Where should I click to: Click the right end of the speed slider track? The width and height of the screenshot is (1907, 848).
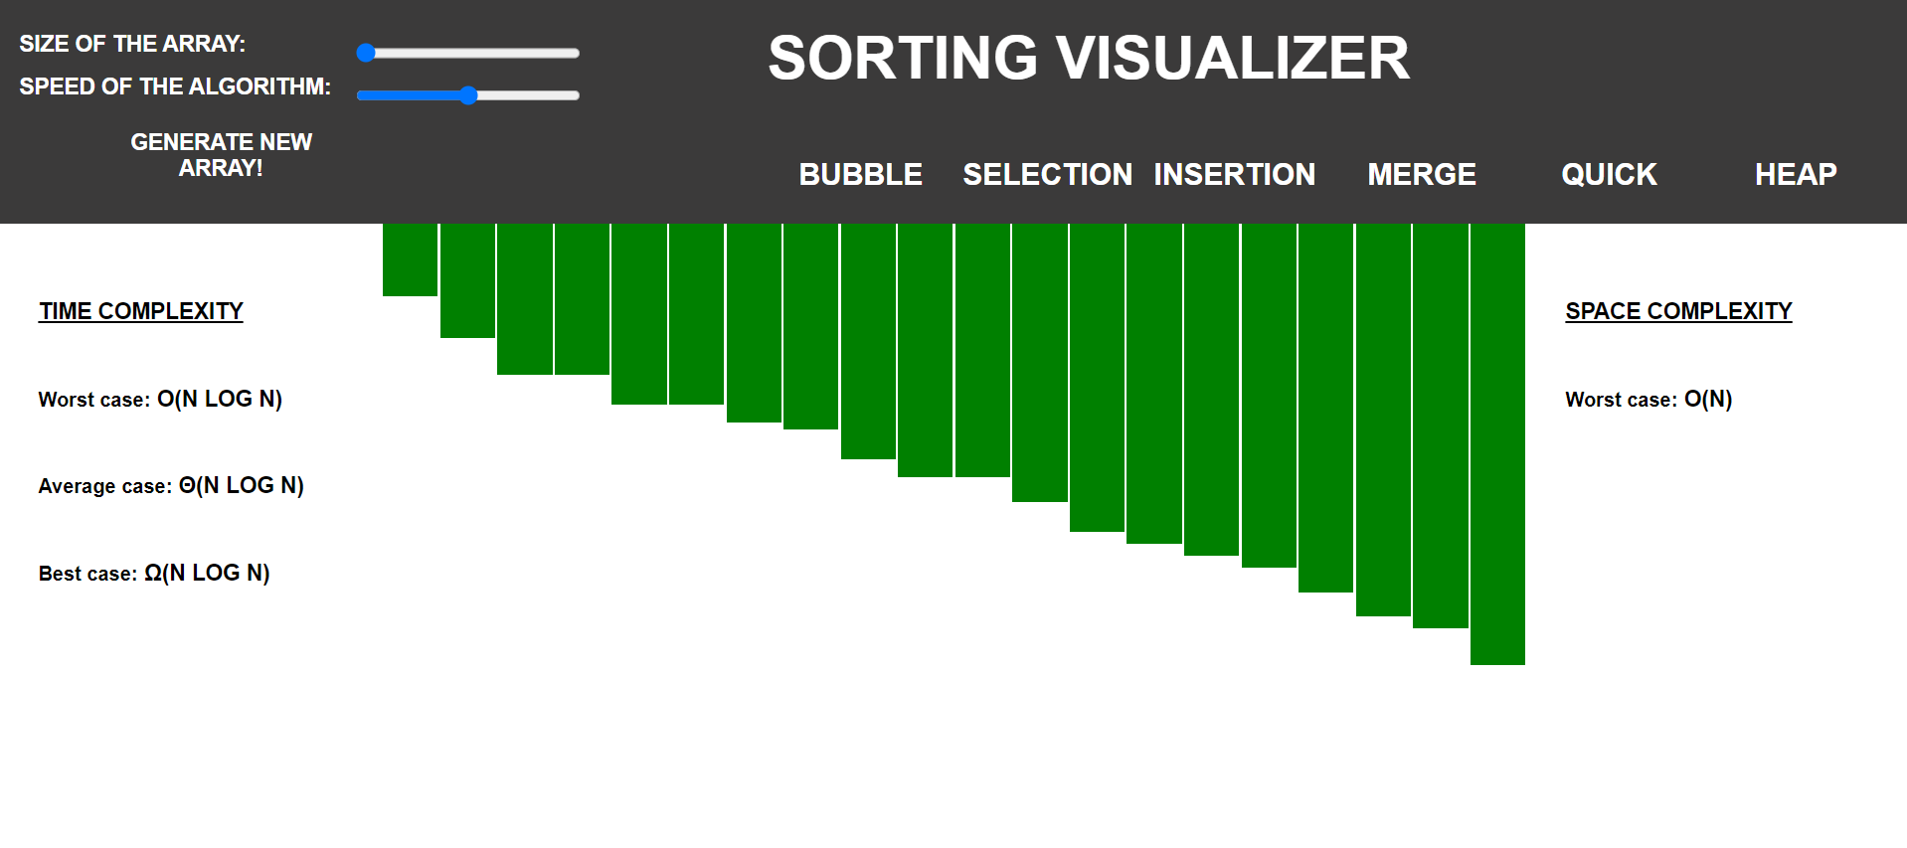[x=573, y=95]
